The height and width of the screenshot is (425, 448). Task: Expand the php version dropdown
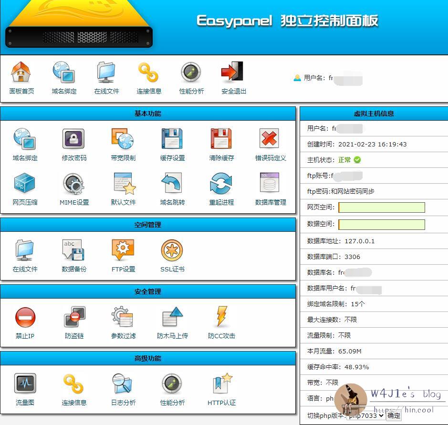(365, 415)
